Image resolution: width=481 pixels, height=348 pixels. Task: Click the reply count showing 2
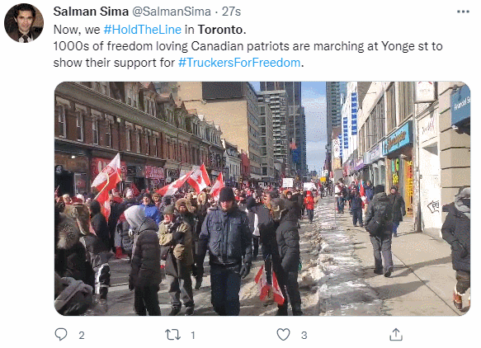coord(82,335)
